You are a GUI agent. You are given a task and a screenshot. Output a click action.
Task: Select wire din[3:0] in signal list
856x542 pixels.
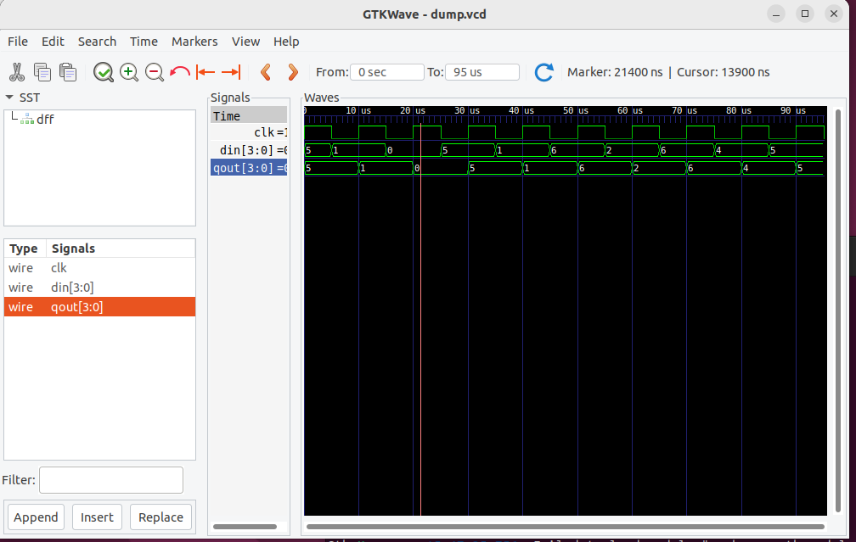click(99, 288)
